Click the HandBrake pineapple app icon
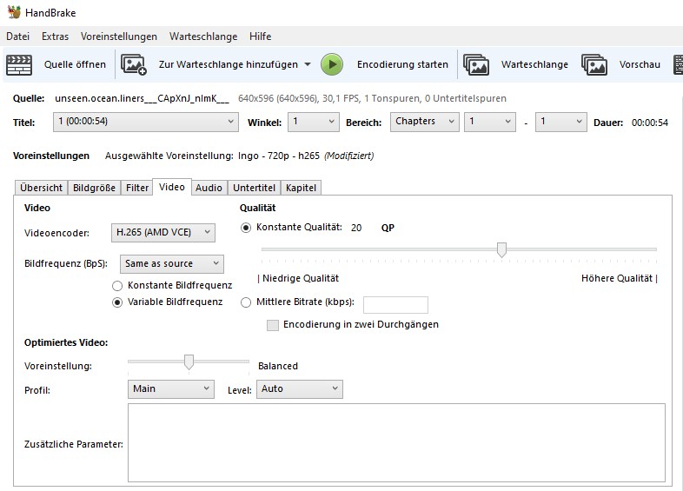683x491 pixels. pyautogui.click(x=14, y=12)
